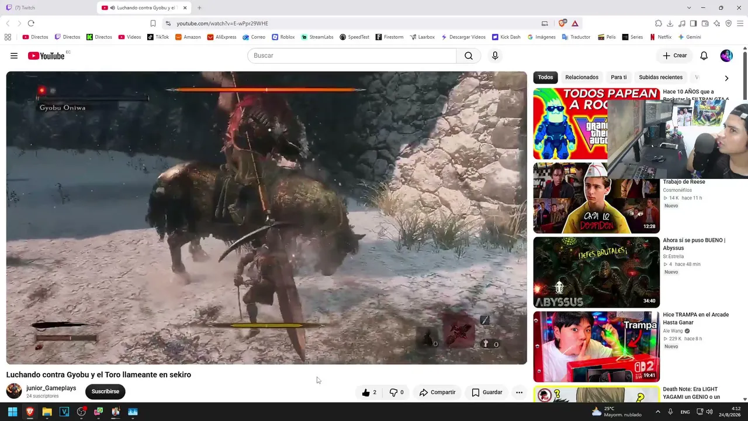
Task: Show hidden system tray icons chevron
Action: coord(657,412)
